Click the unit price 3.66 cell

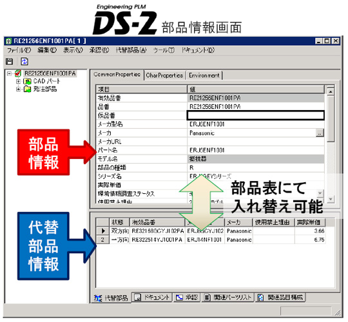coord(310,231)
